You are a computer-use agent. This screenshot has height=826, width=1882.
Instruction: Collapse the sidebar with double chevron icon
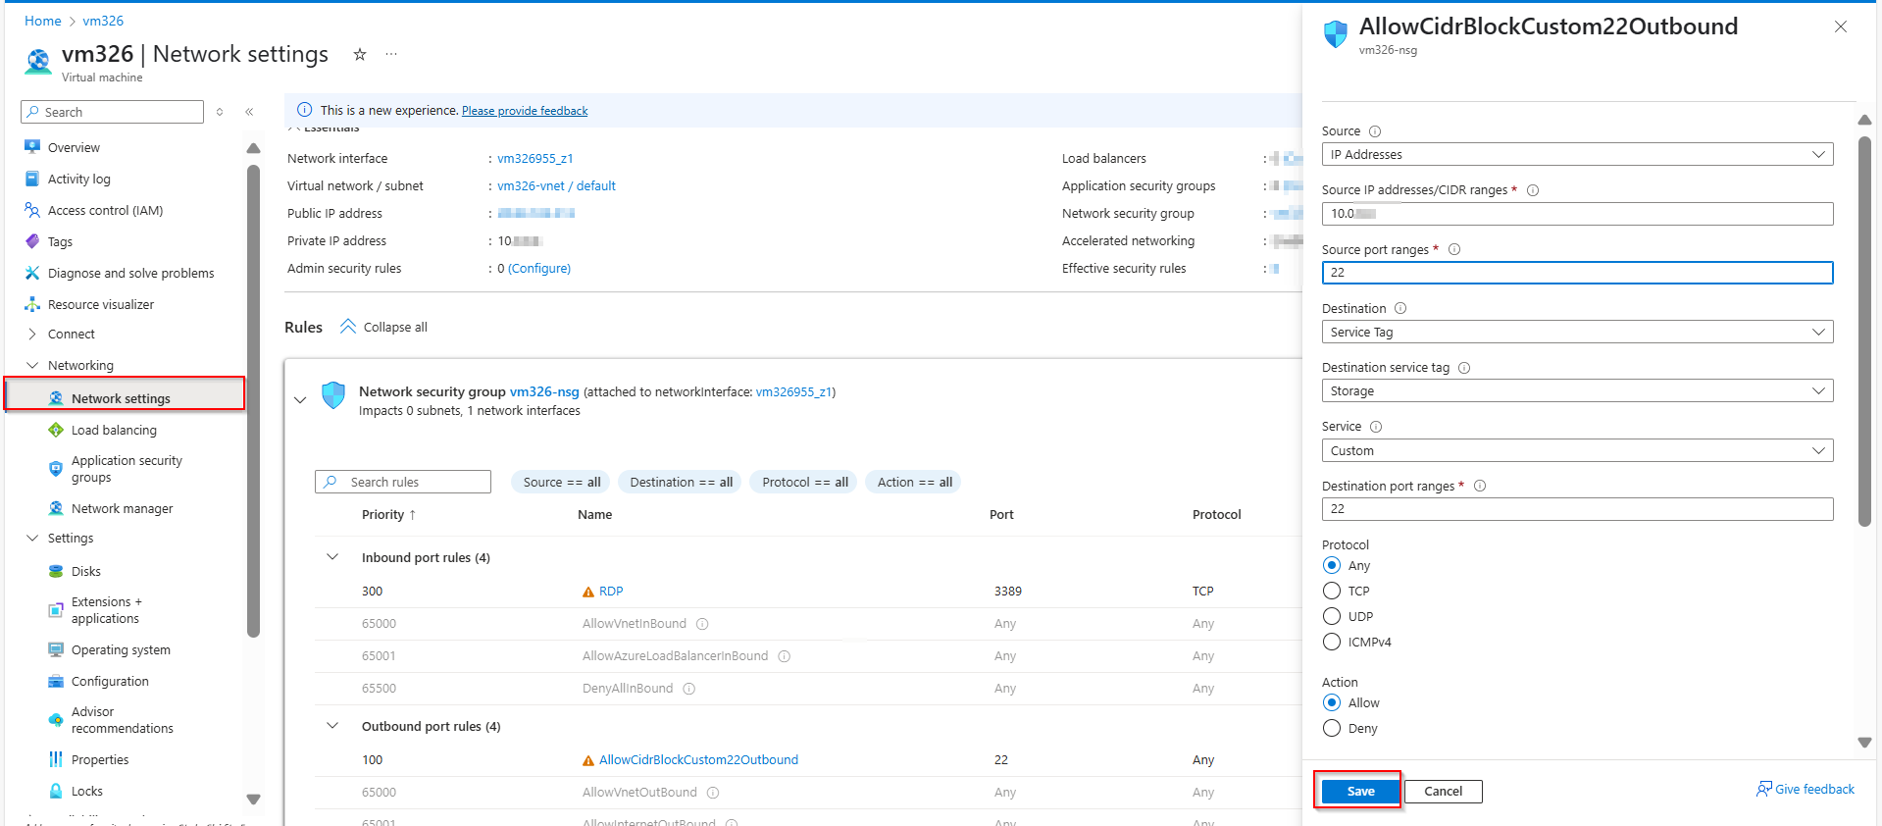249,112
